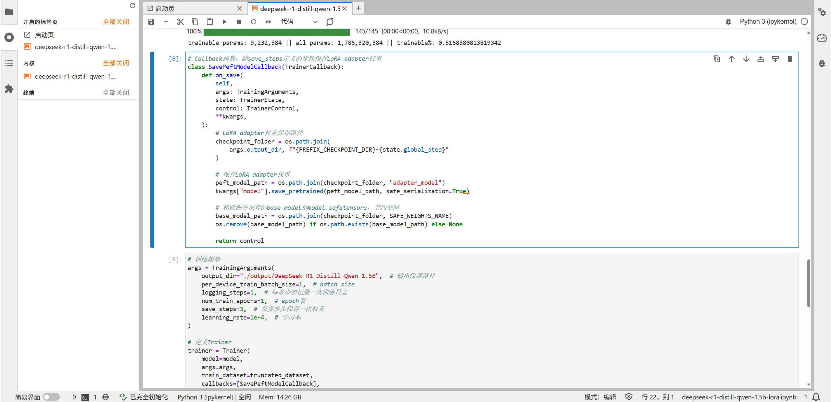The width and height of the screenshot is (831, 402).
Task: Shut down all kernels via 全部关闭
Action: point(116,63)
